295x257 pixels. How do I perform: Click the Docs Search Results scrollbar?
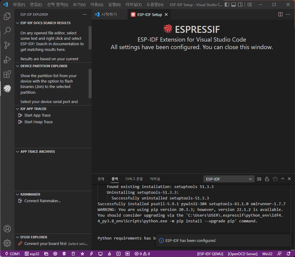90,38
